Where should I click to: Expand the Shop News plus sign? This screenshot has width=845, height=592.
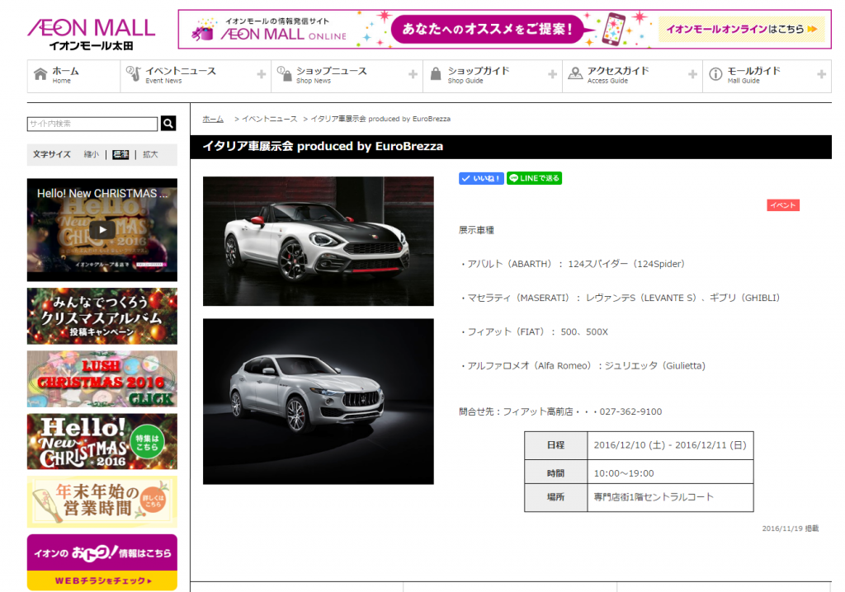point(413,74)
